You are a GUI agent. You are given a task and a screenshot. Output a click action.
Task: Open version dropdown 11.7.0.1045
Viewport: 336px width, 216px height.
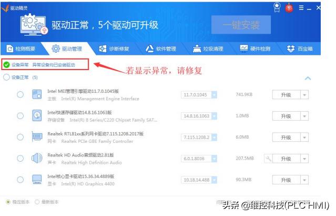(214, 95)
